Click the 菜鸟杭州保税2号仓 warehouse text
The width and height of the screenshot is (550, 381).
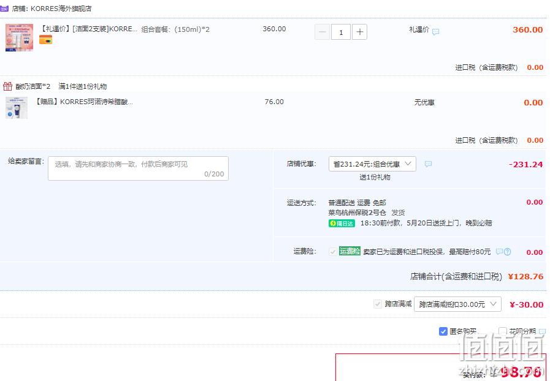pos(357,213)
